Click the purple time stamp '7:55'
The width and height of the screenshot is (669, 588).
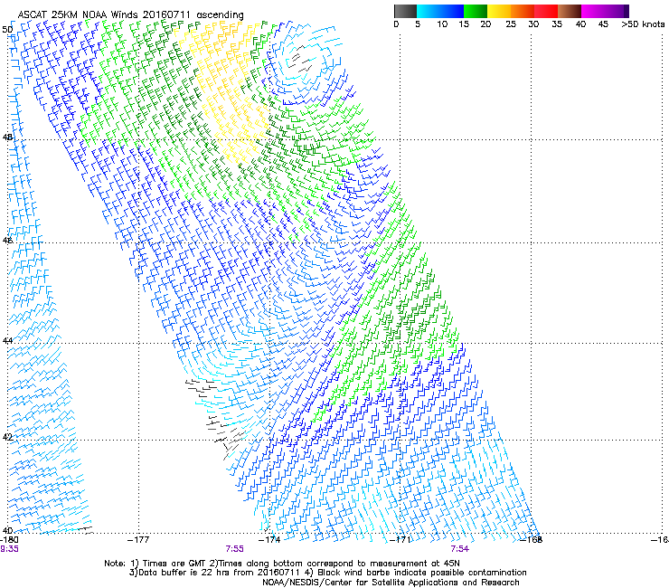235,549
